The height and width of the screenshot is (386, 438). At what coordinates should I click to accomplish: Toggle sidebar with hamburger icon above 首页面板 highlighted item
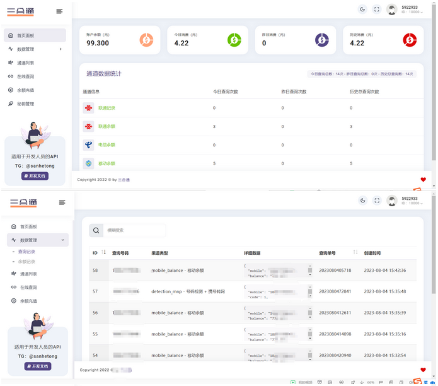(59, 11)
